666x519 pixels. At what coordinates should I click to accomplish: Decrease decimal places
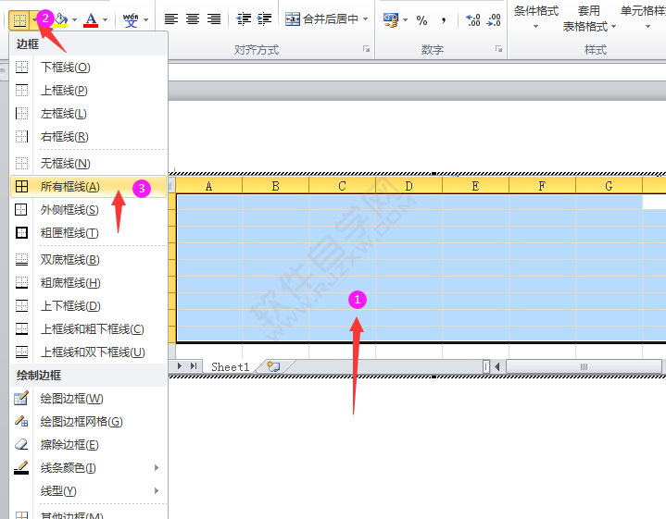pyautogui.click(x=493, y=20)
